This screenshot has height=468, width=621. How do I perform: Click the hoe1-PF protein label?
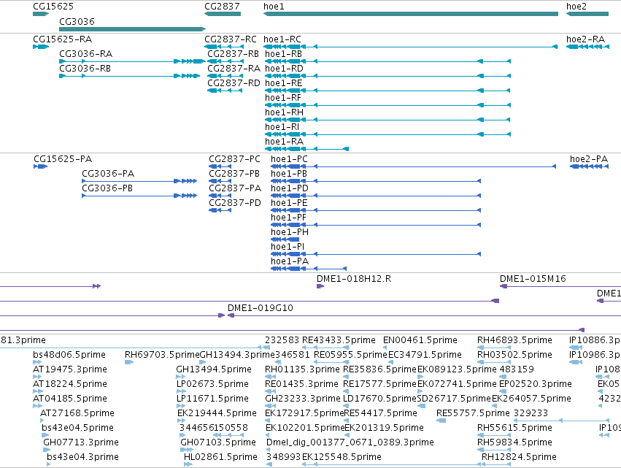[289, 218]
